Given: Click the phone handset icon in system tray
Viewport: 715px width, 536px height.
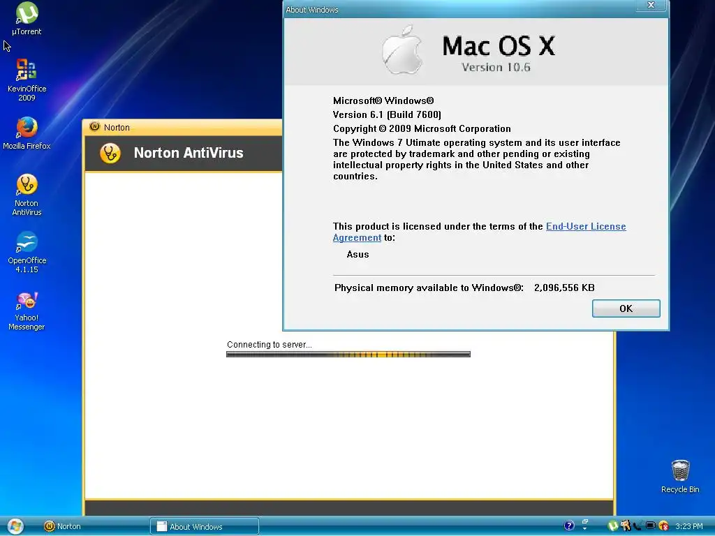Looking at the screenshot, I should pyautogui.click(x=637, y=526).
